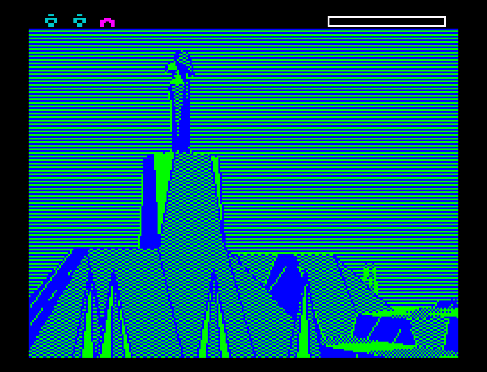Image resolution: width=487 pixels, height=372 pixels.
Task: Click the lower green triangle on the spire
Action: coord(177,80)
